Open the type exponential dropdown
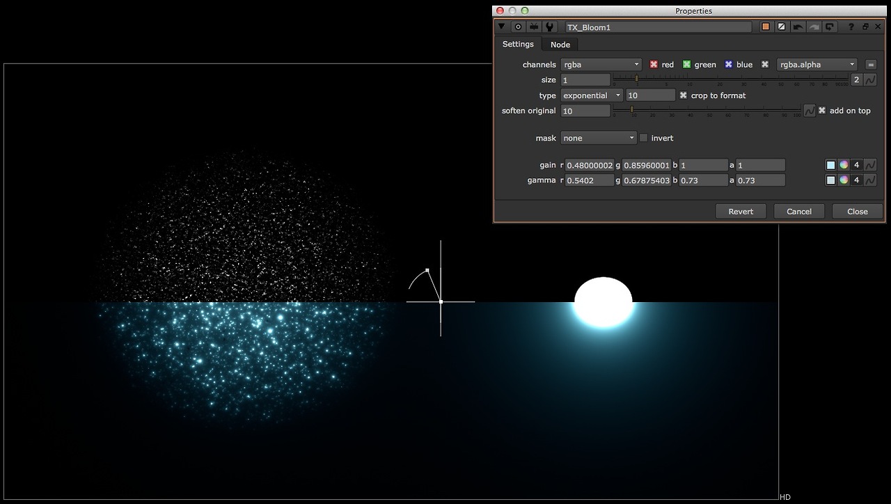The image size is (891, 504). (591, 95)
